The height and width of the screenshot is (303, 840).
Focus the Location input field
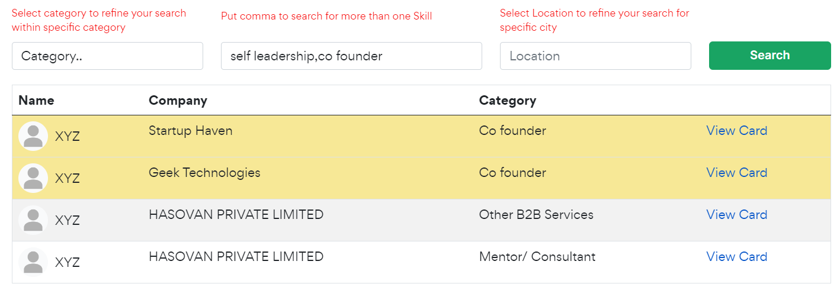pos(595,56)
